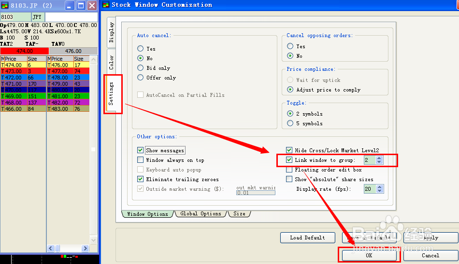The image size is (459, 264).
Task: Enable Show absolute share sizes
Action: coord(289,179)
